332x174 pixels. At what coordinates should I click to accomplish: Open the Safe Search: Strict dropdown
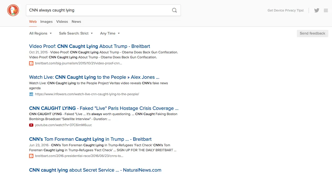pyautogui.click(x=76, y=33)
